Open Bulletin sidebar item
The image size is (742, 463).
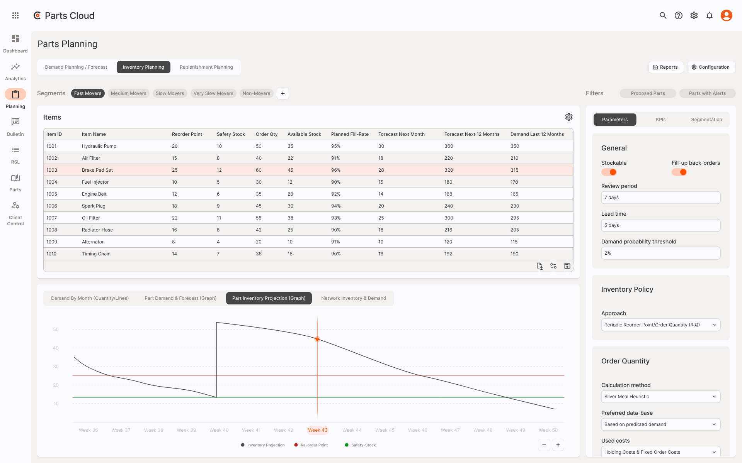(x=15, y=127)
